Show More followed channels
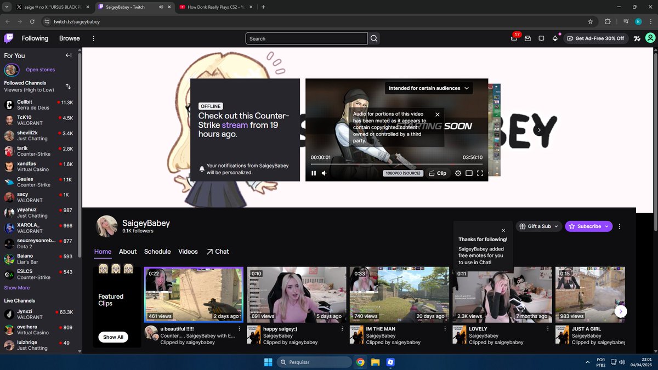Image resolution: width=658 pixels, height=370 pixels. (x=17, y=288)
